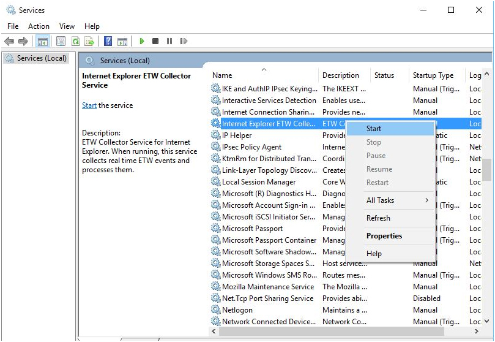Select Net.Tcp Port Sharing Service row
Viewport: 495px width, 342px height.
coord(346,298)
